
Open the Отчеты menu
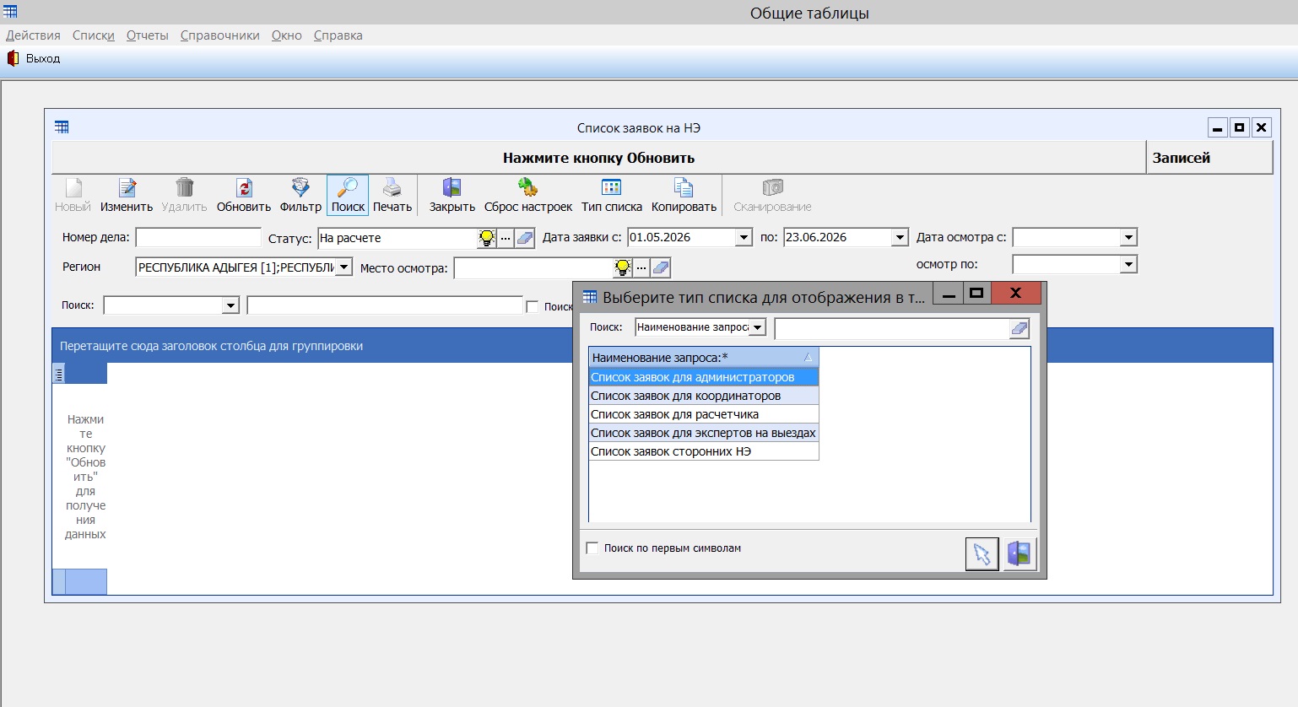[148, 35]
